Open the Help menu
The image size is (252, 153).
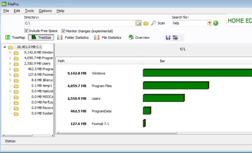[x=61, y=11]
